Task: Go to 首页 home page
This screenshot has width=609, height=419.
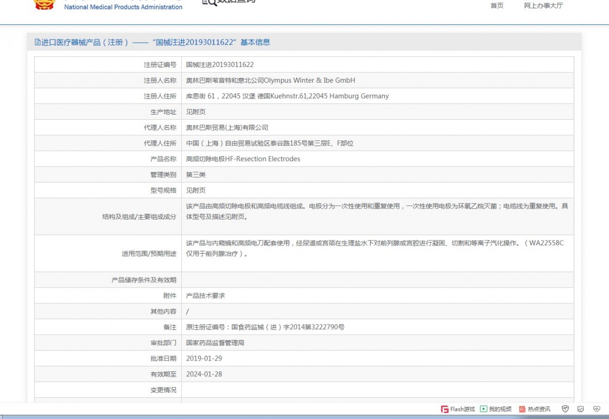Action: pos(497,6)
